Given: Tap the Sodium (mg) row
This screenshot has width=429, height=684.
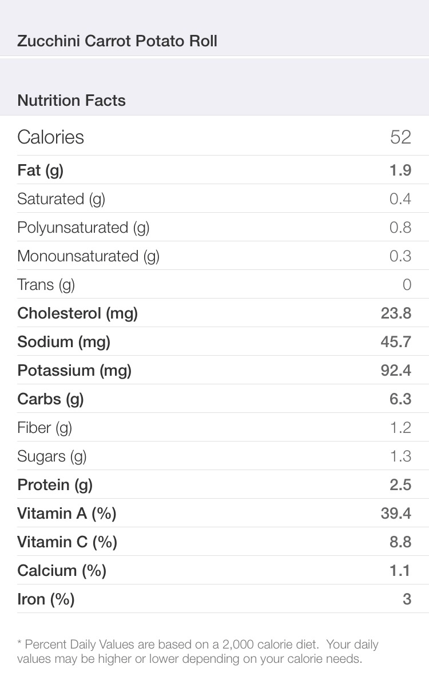Looking at the screenshot, I should click(214, 341).
